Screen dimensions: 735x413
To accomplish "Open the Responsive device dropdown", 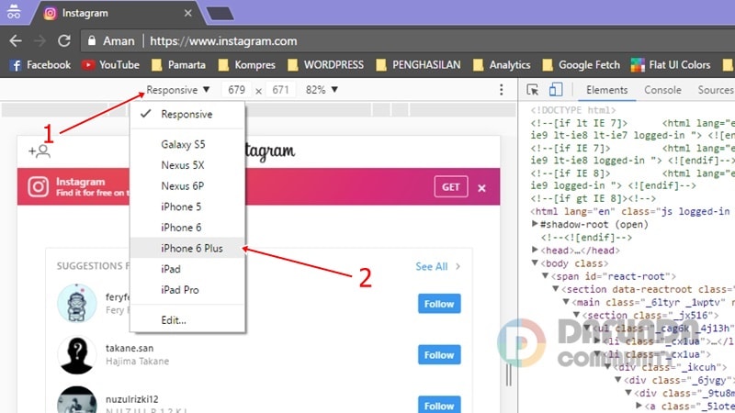I will (x=178, y=90).
